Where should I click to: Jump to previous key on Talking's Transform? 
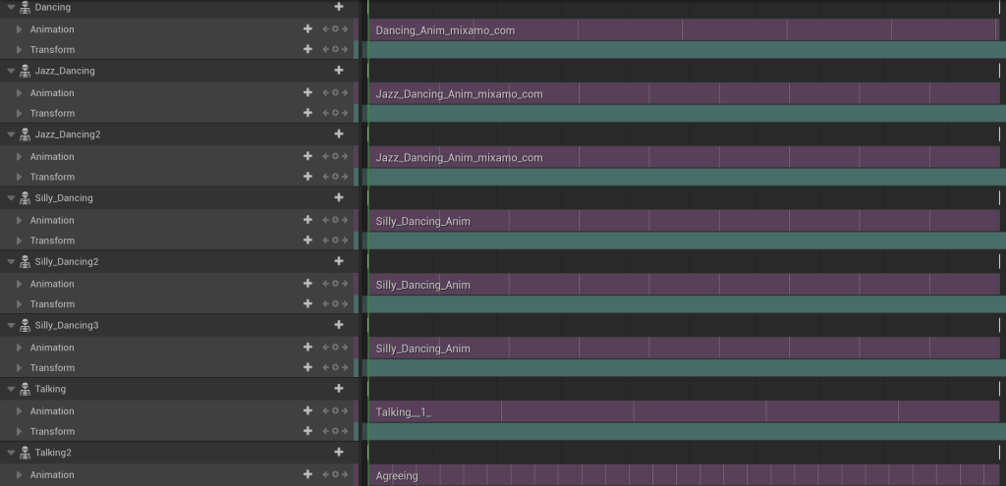pos(325,431)
